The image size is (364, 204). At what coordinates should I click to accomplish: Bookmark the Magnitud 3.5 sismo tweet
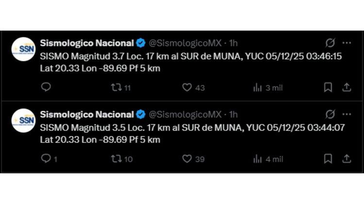pyautogui.click(x=328, y=158)
